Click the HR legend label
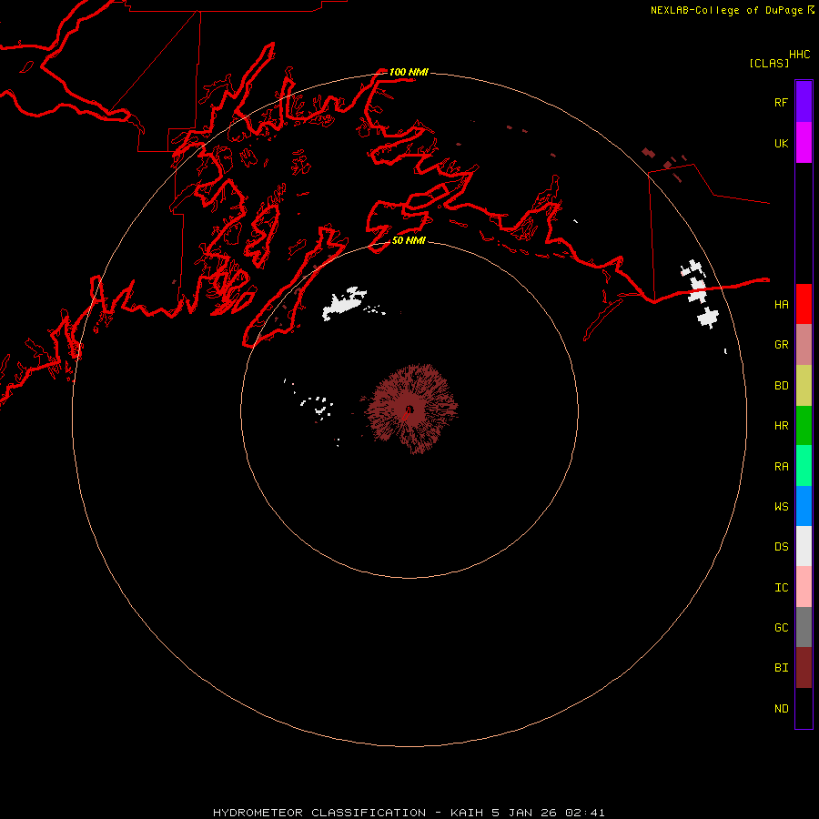The height and width of the screenshot is (819, 819). click(x=781, y=426)
